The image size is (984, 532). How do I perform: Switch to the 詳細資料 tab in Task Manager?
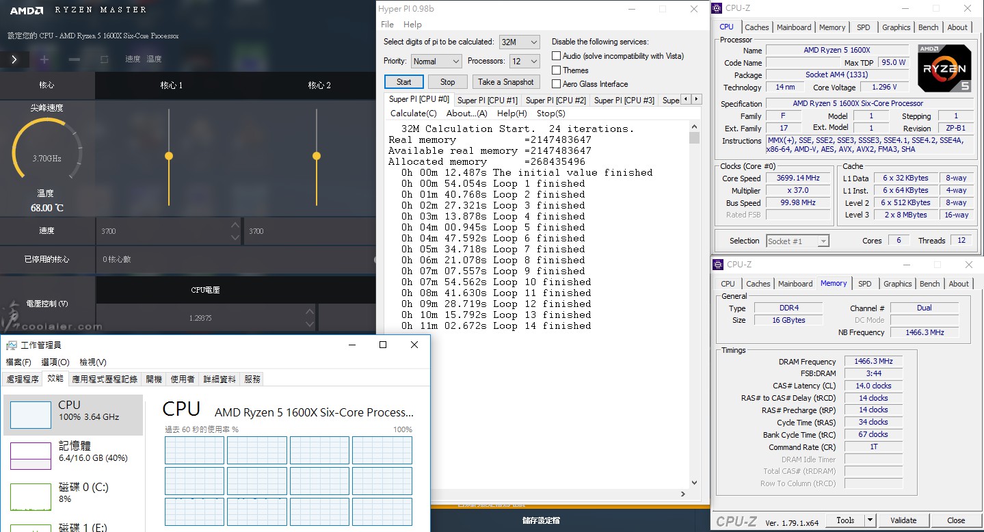click(220, 380)
